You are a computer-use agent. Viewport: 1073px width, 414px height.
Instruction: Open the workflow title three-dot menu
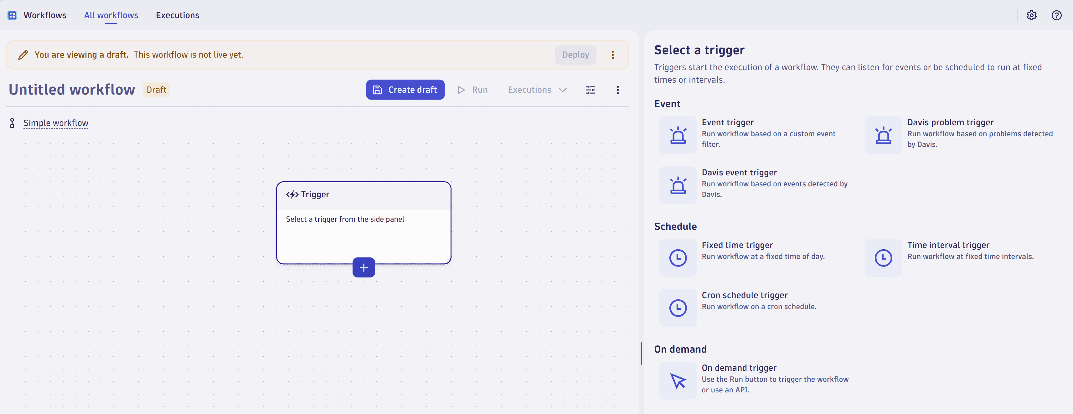(618, 90)
